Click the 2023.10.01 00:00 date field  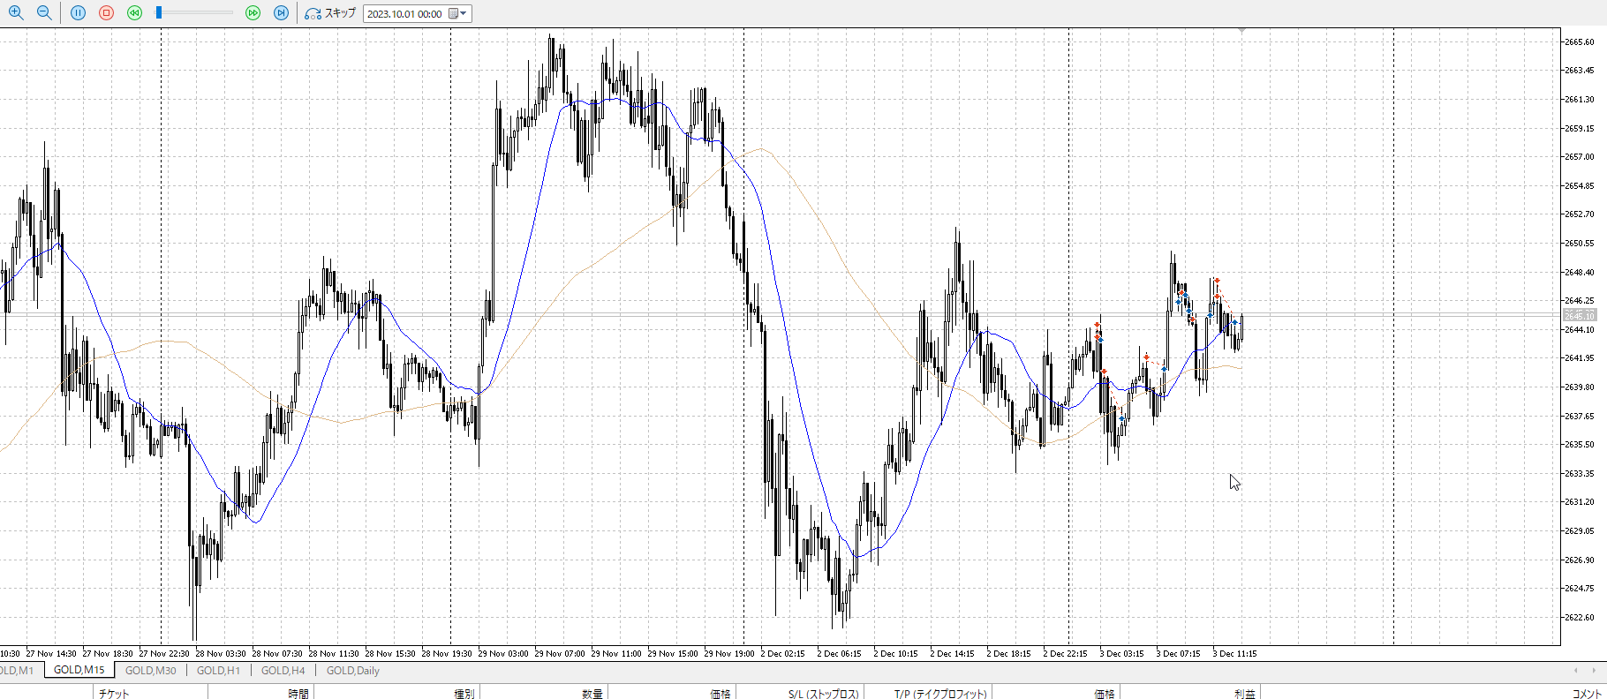pos(404,14)
